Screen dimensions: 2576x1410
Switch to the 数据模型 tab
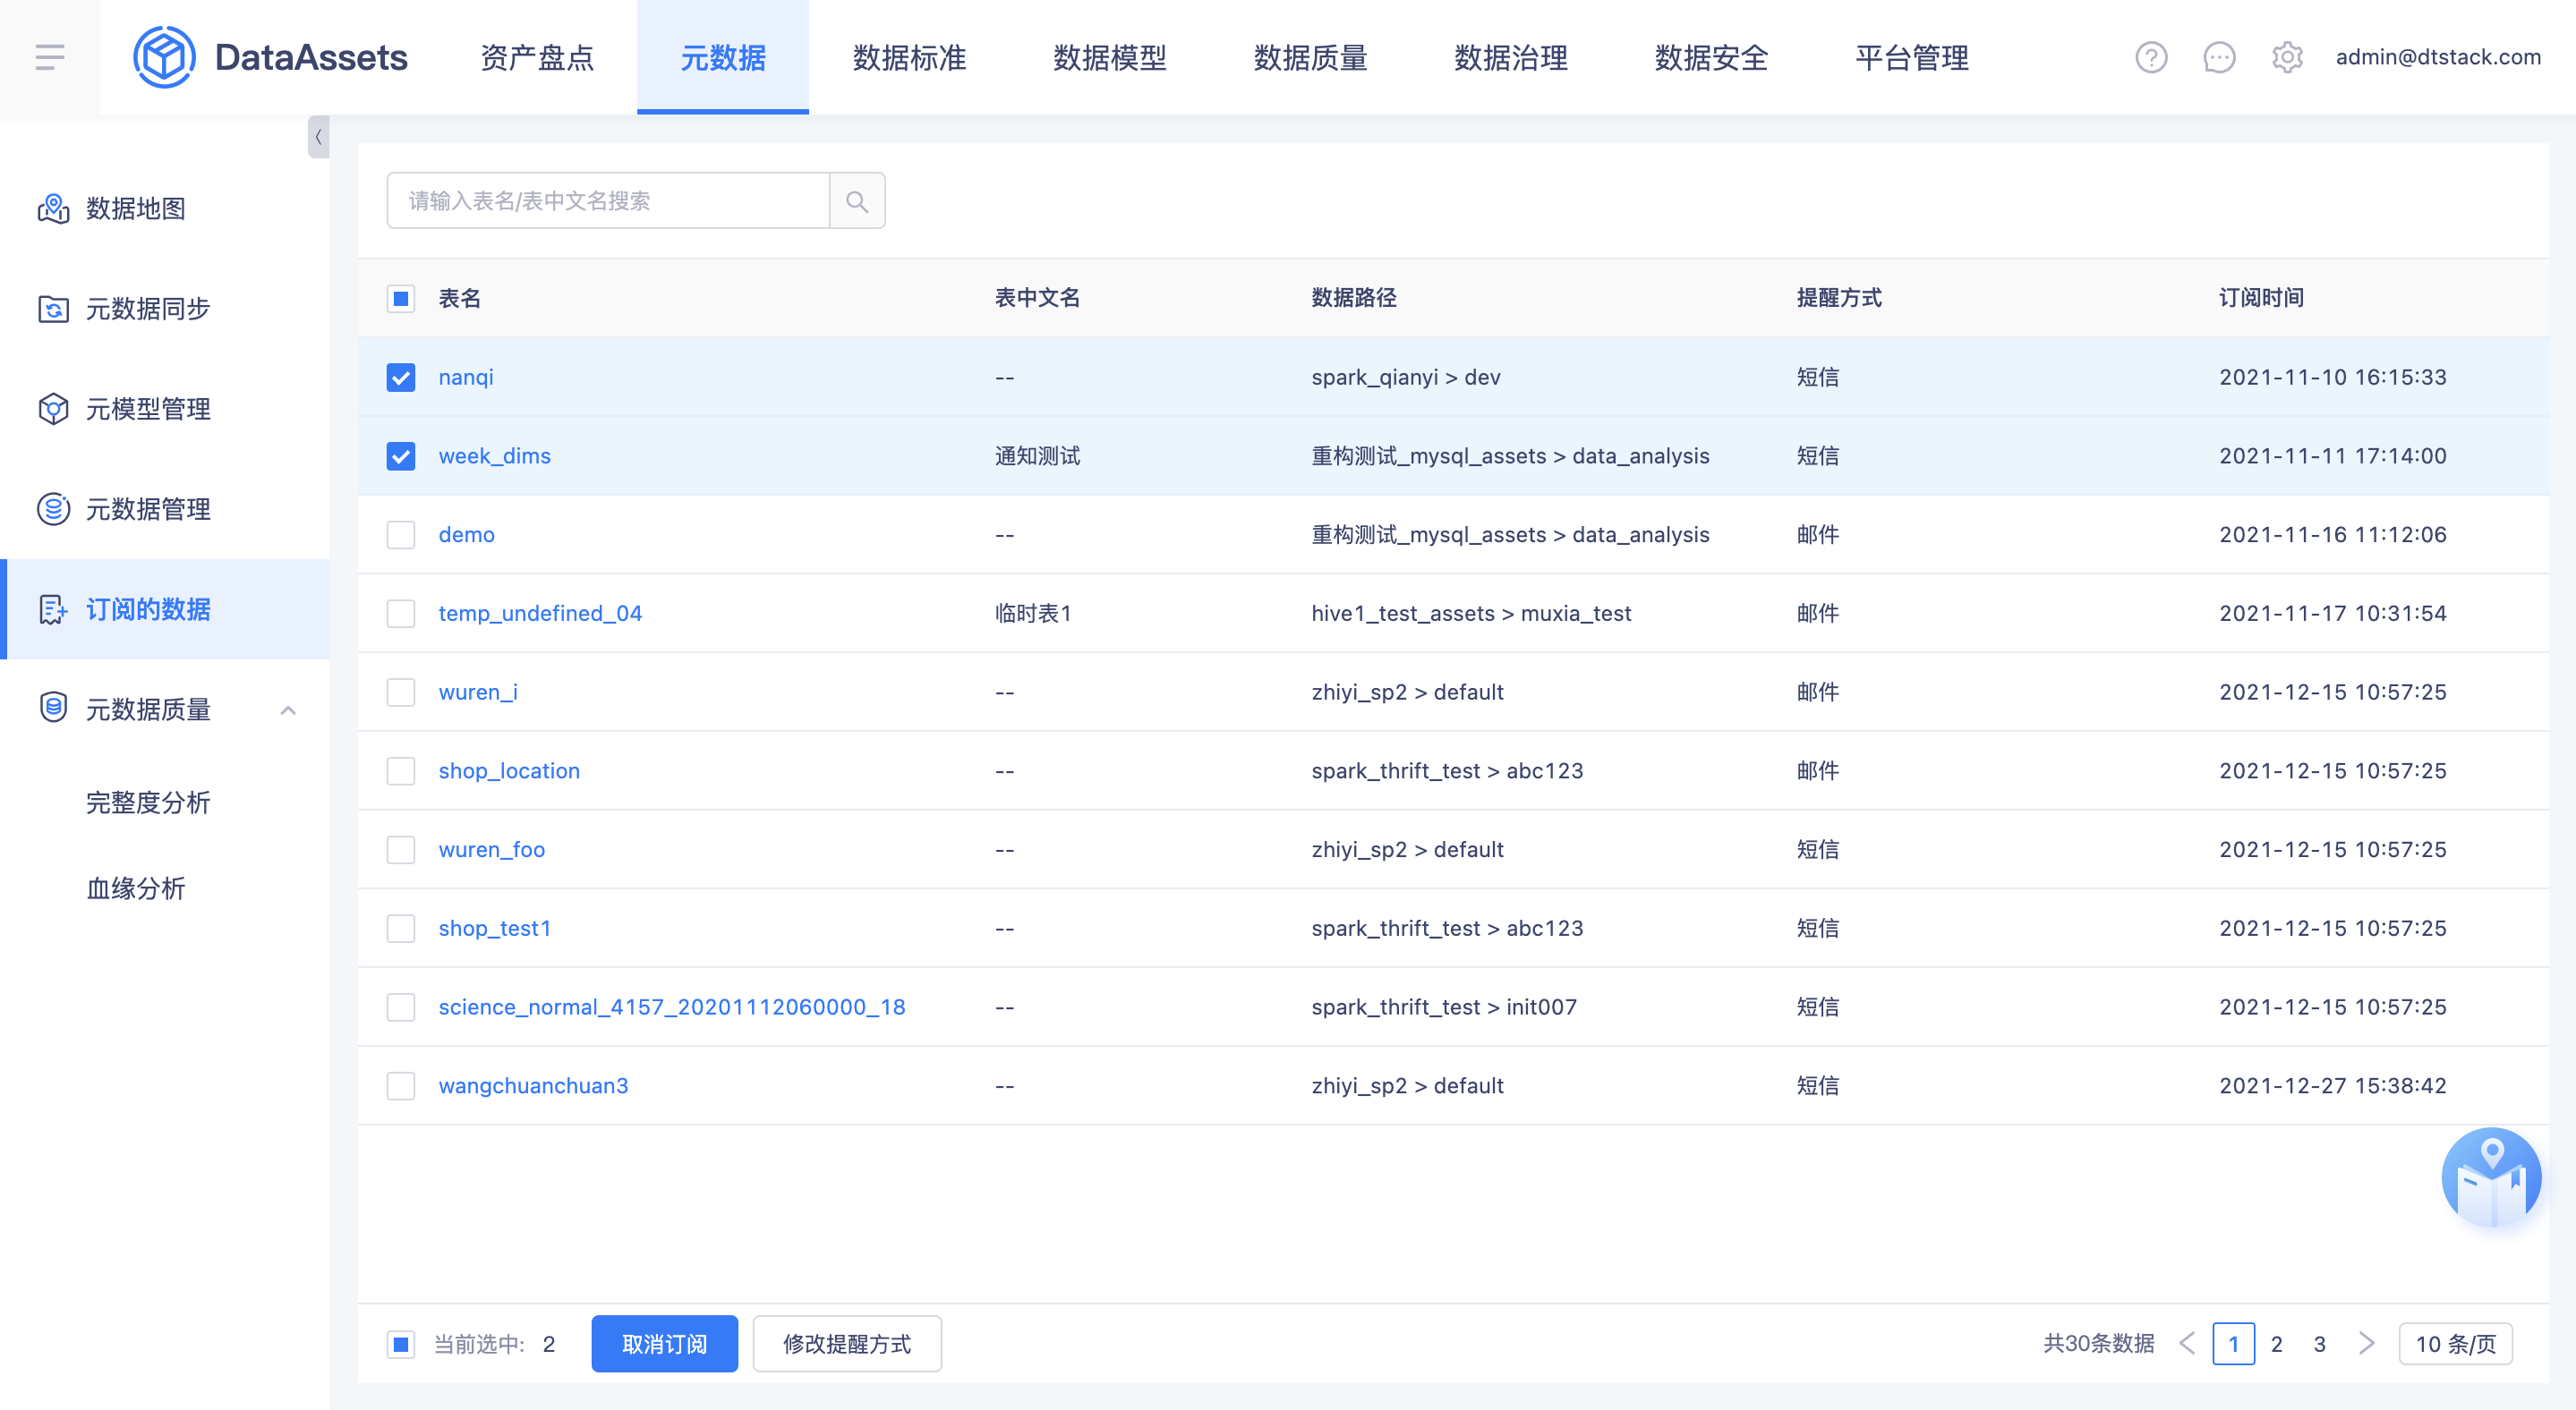(1110, 57)
